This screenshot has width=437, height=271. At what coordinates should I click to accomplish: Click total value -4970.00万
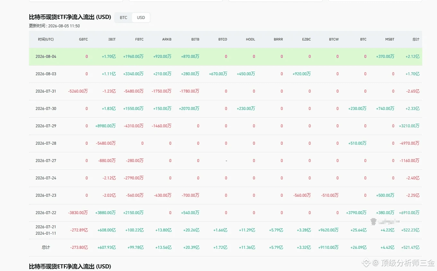coord(409,143)
